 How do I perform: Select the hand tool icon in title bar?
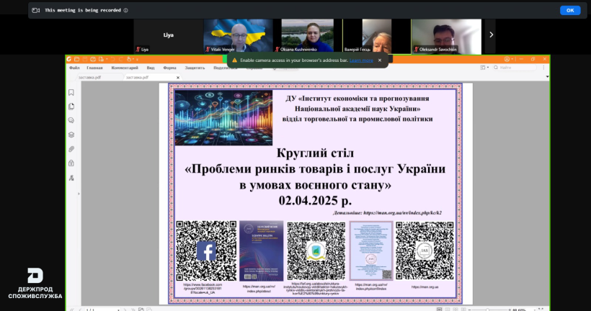129,59
